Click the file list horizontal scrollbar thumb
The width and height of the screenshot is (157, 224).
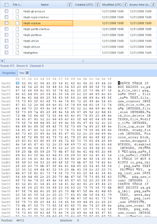[x=83, y=61]
